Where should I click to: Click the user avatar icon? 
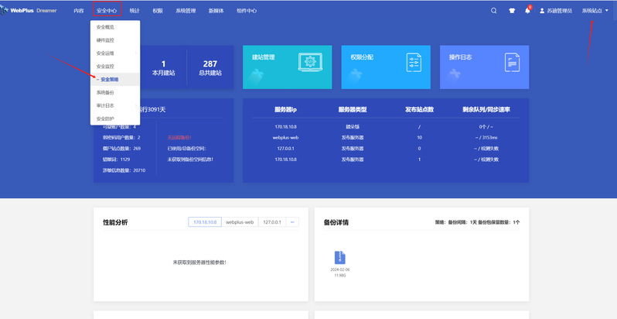coord(542,11)
